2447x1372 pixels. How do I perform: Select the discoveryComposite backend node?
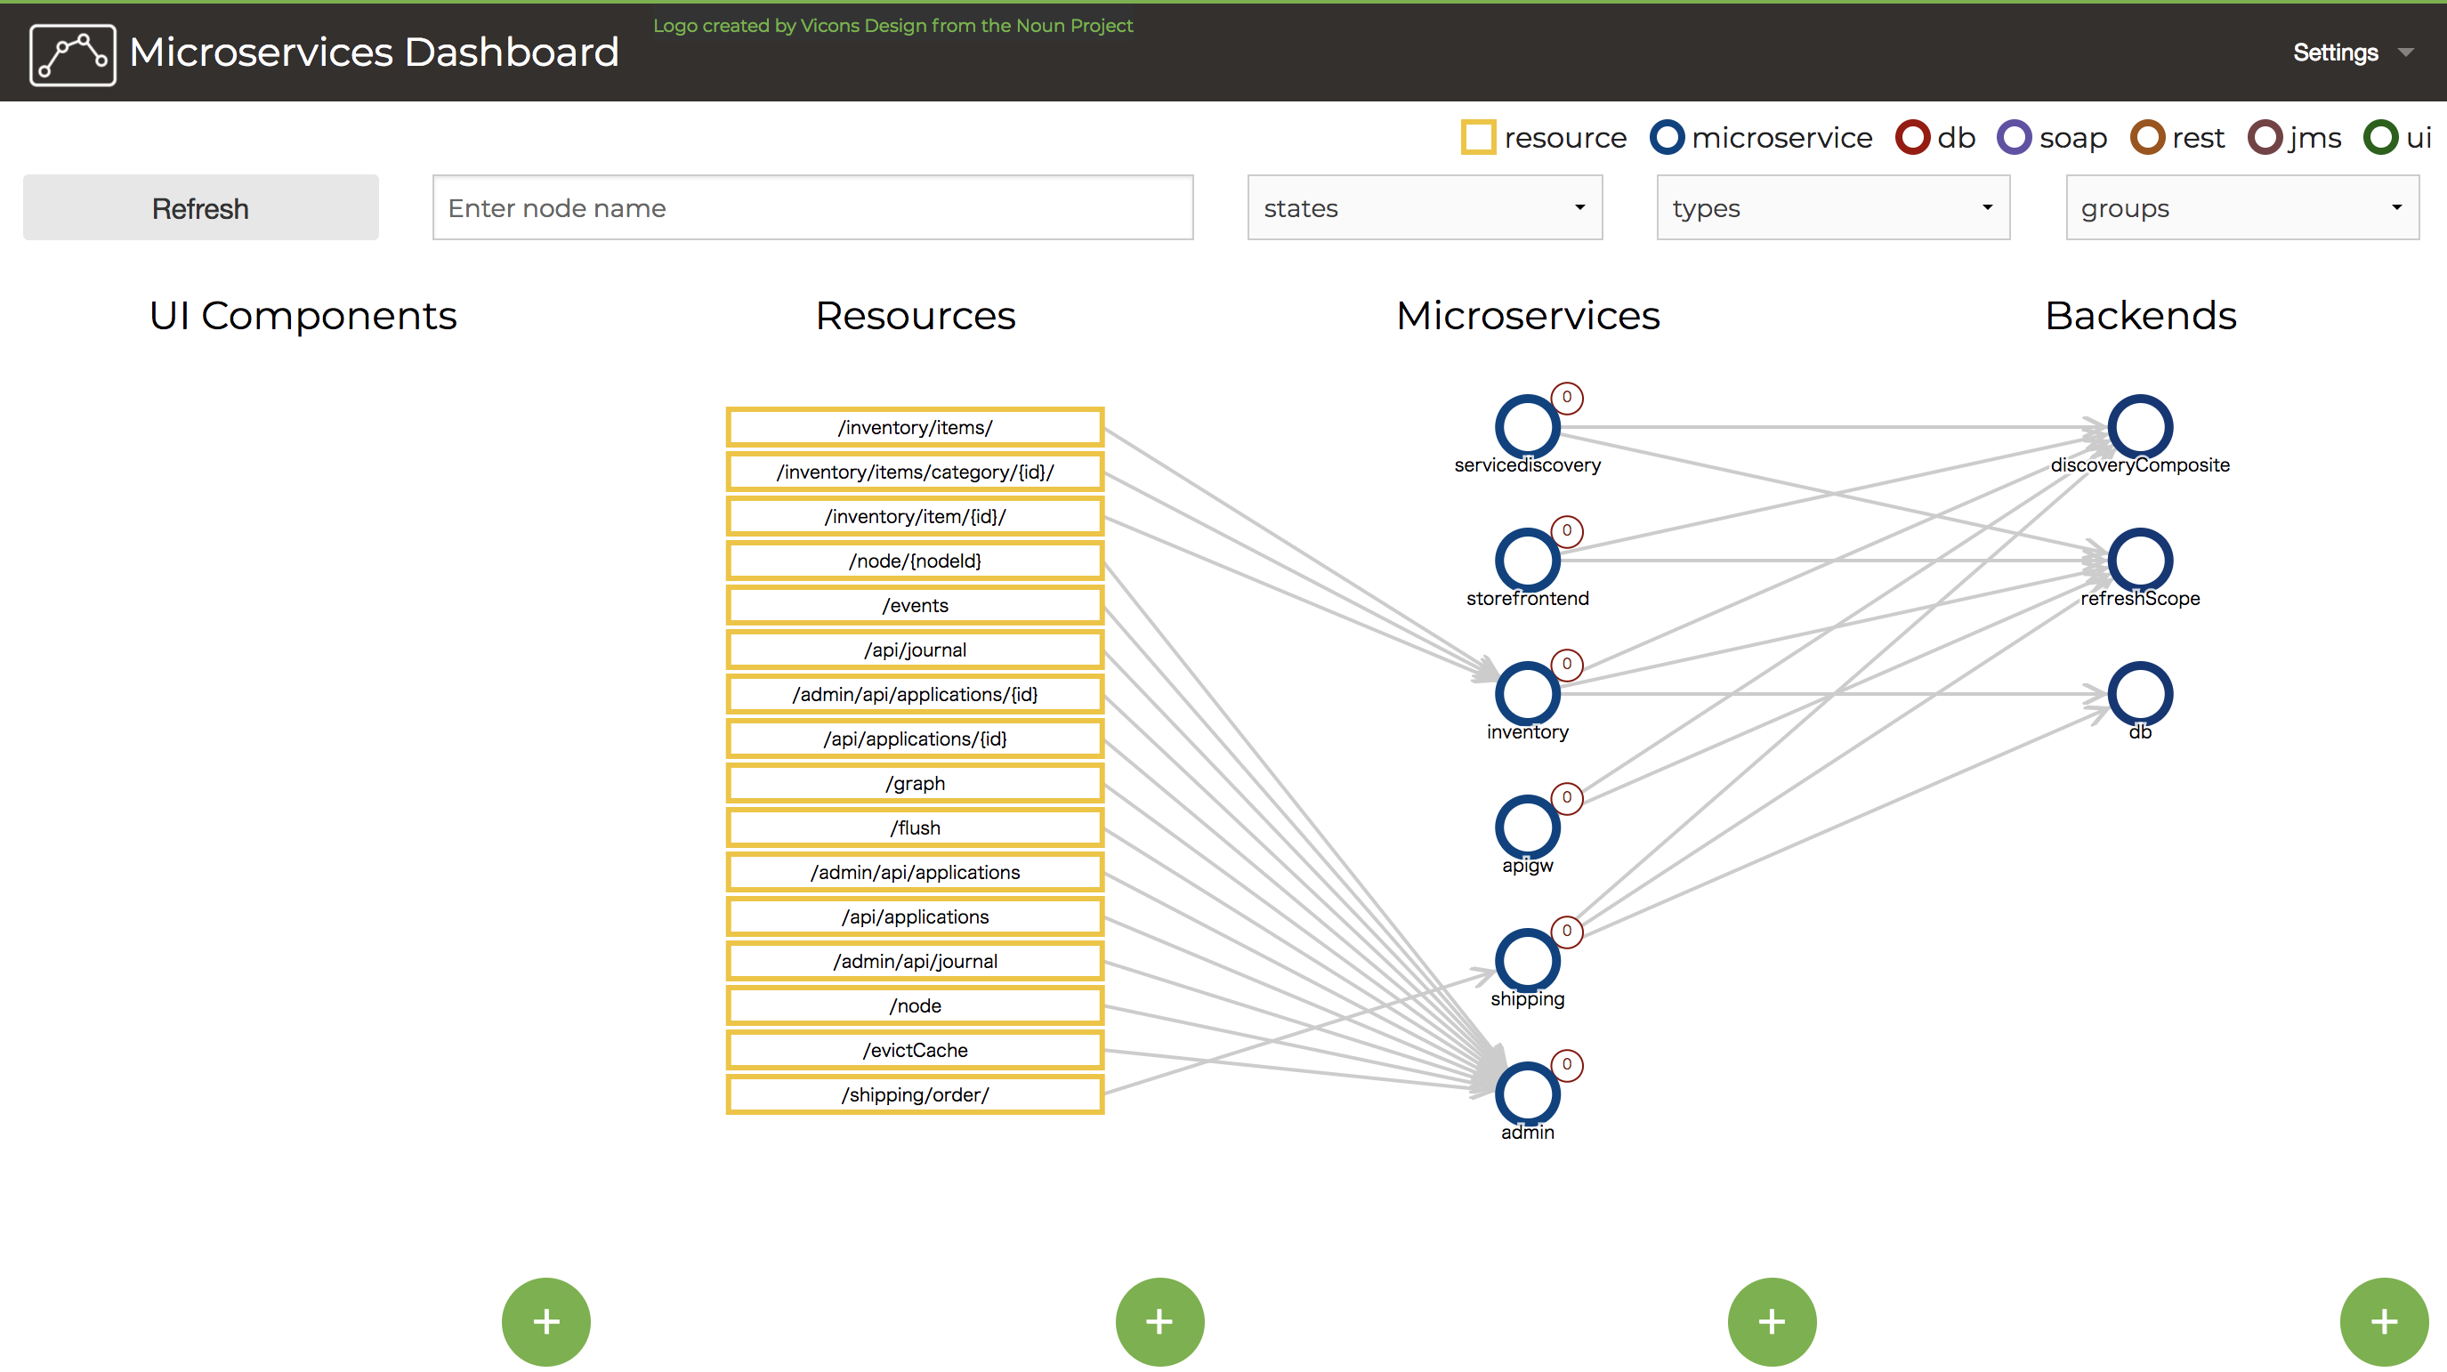tap(2139, 426)
